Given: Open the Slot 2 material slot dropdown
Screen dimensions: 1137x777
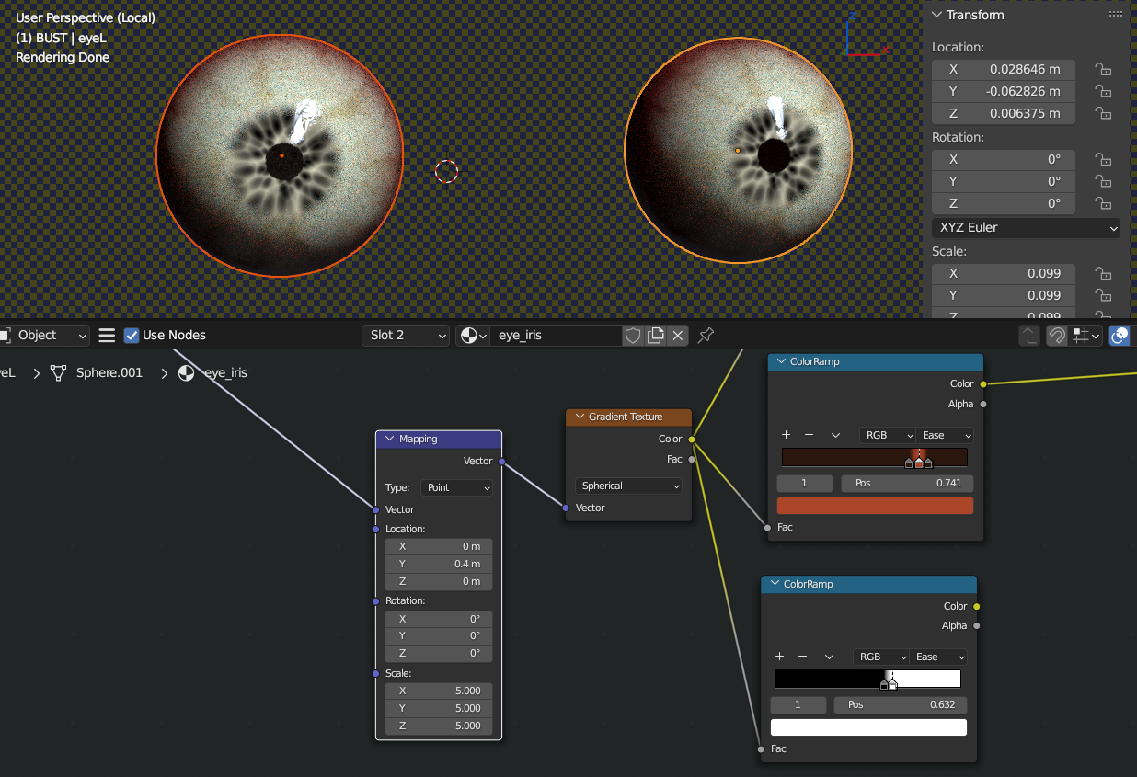Looking at the screenshot, I should point(405,336).
